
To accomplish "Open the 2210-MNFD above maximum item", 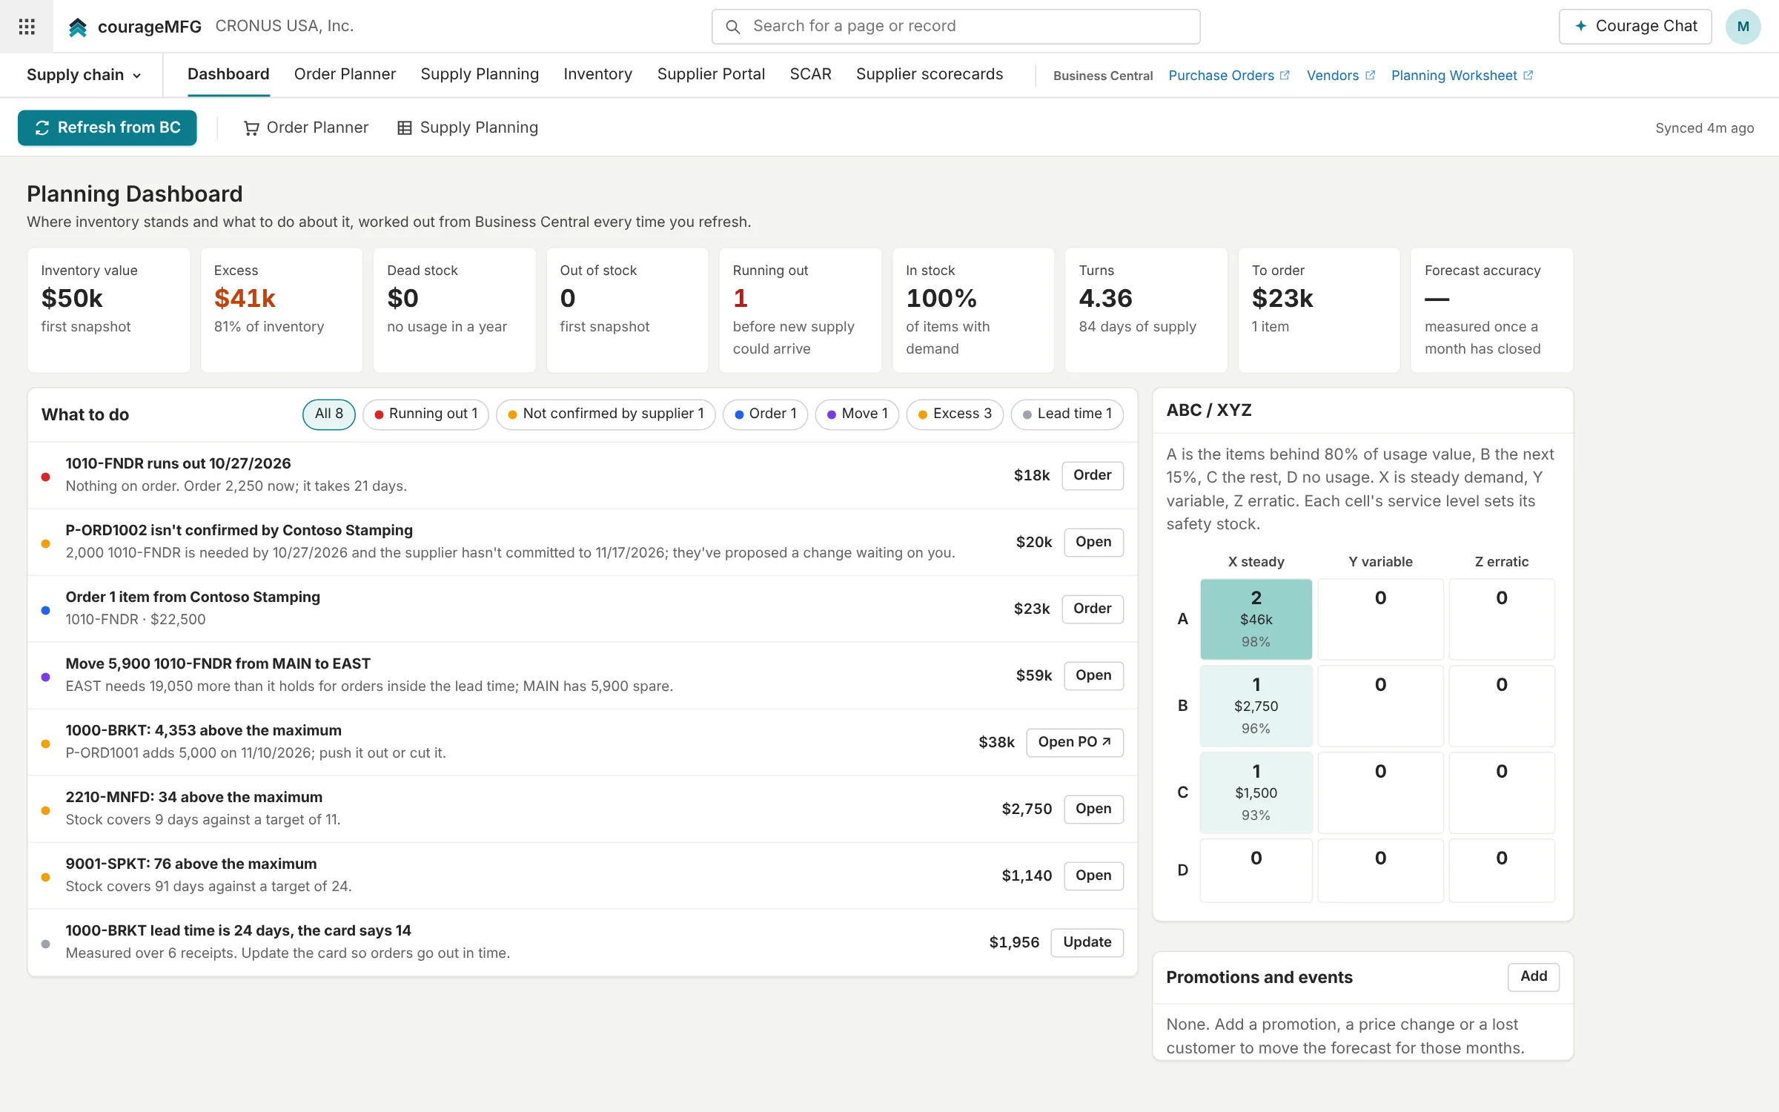I will [x=1093, y=809].
